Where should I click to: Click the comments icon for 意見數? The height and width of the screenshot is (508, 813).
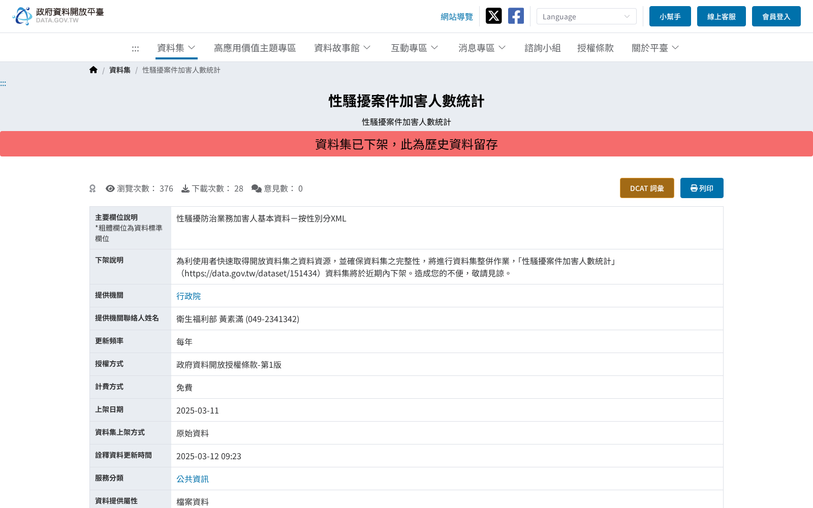point(257,188)
